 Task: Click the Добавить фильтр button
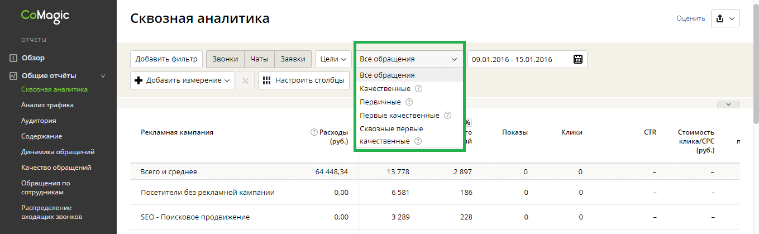[166, 59]
